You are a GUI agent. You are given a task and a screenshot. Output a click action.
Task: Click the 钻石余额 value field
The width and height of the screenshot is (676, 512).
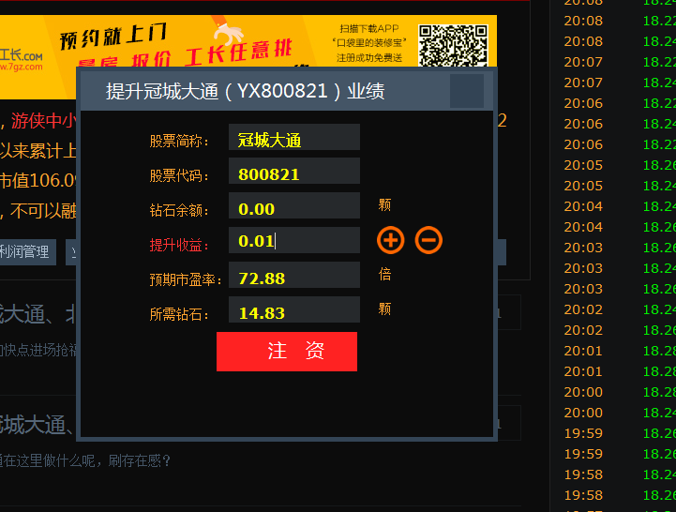click(293, 207)
